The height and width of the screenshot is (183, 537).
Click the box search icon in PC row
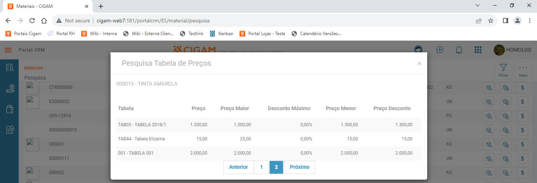[x=488, y=116]
